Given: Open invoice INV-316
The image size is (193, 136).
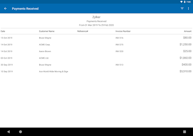Looking at the screenshot, I should pos(119,38).
